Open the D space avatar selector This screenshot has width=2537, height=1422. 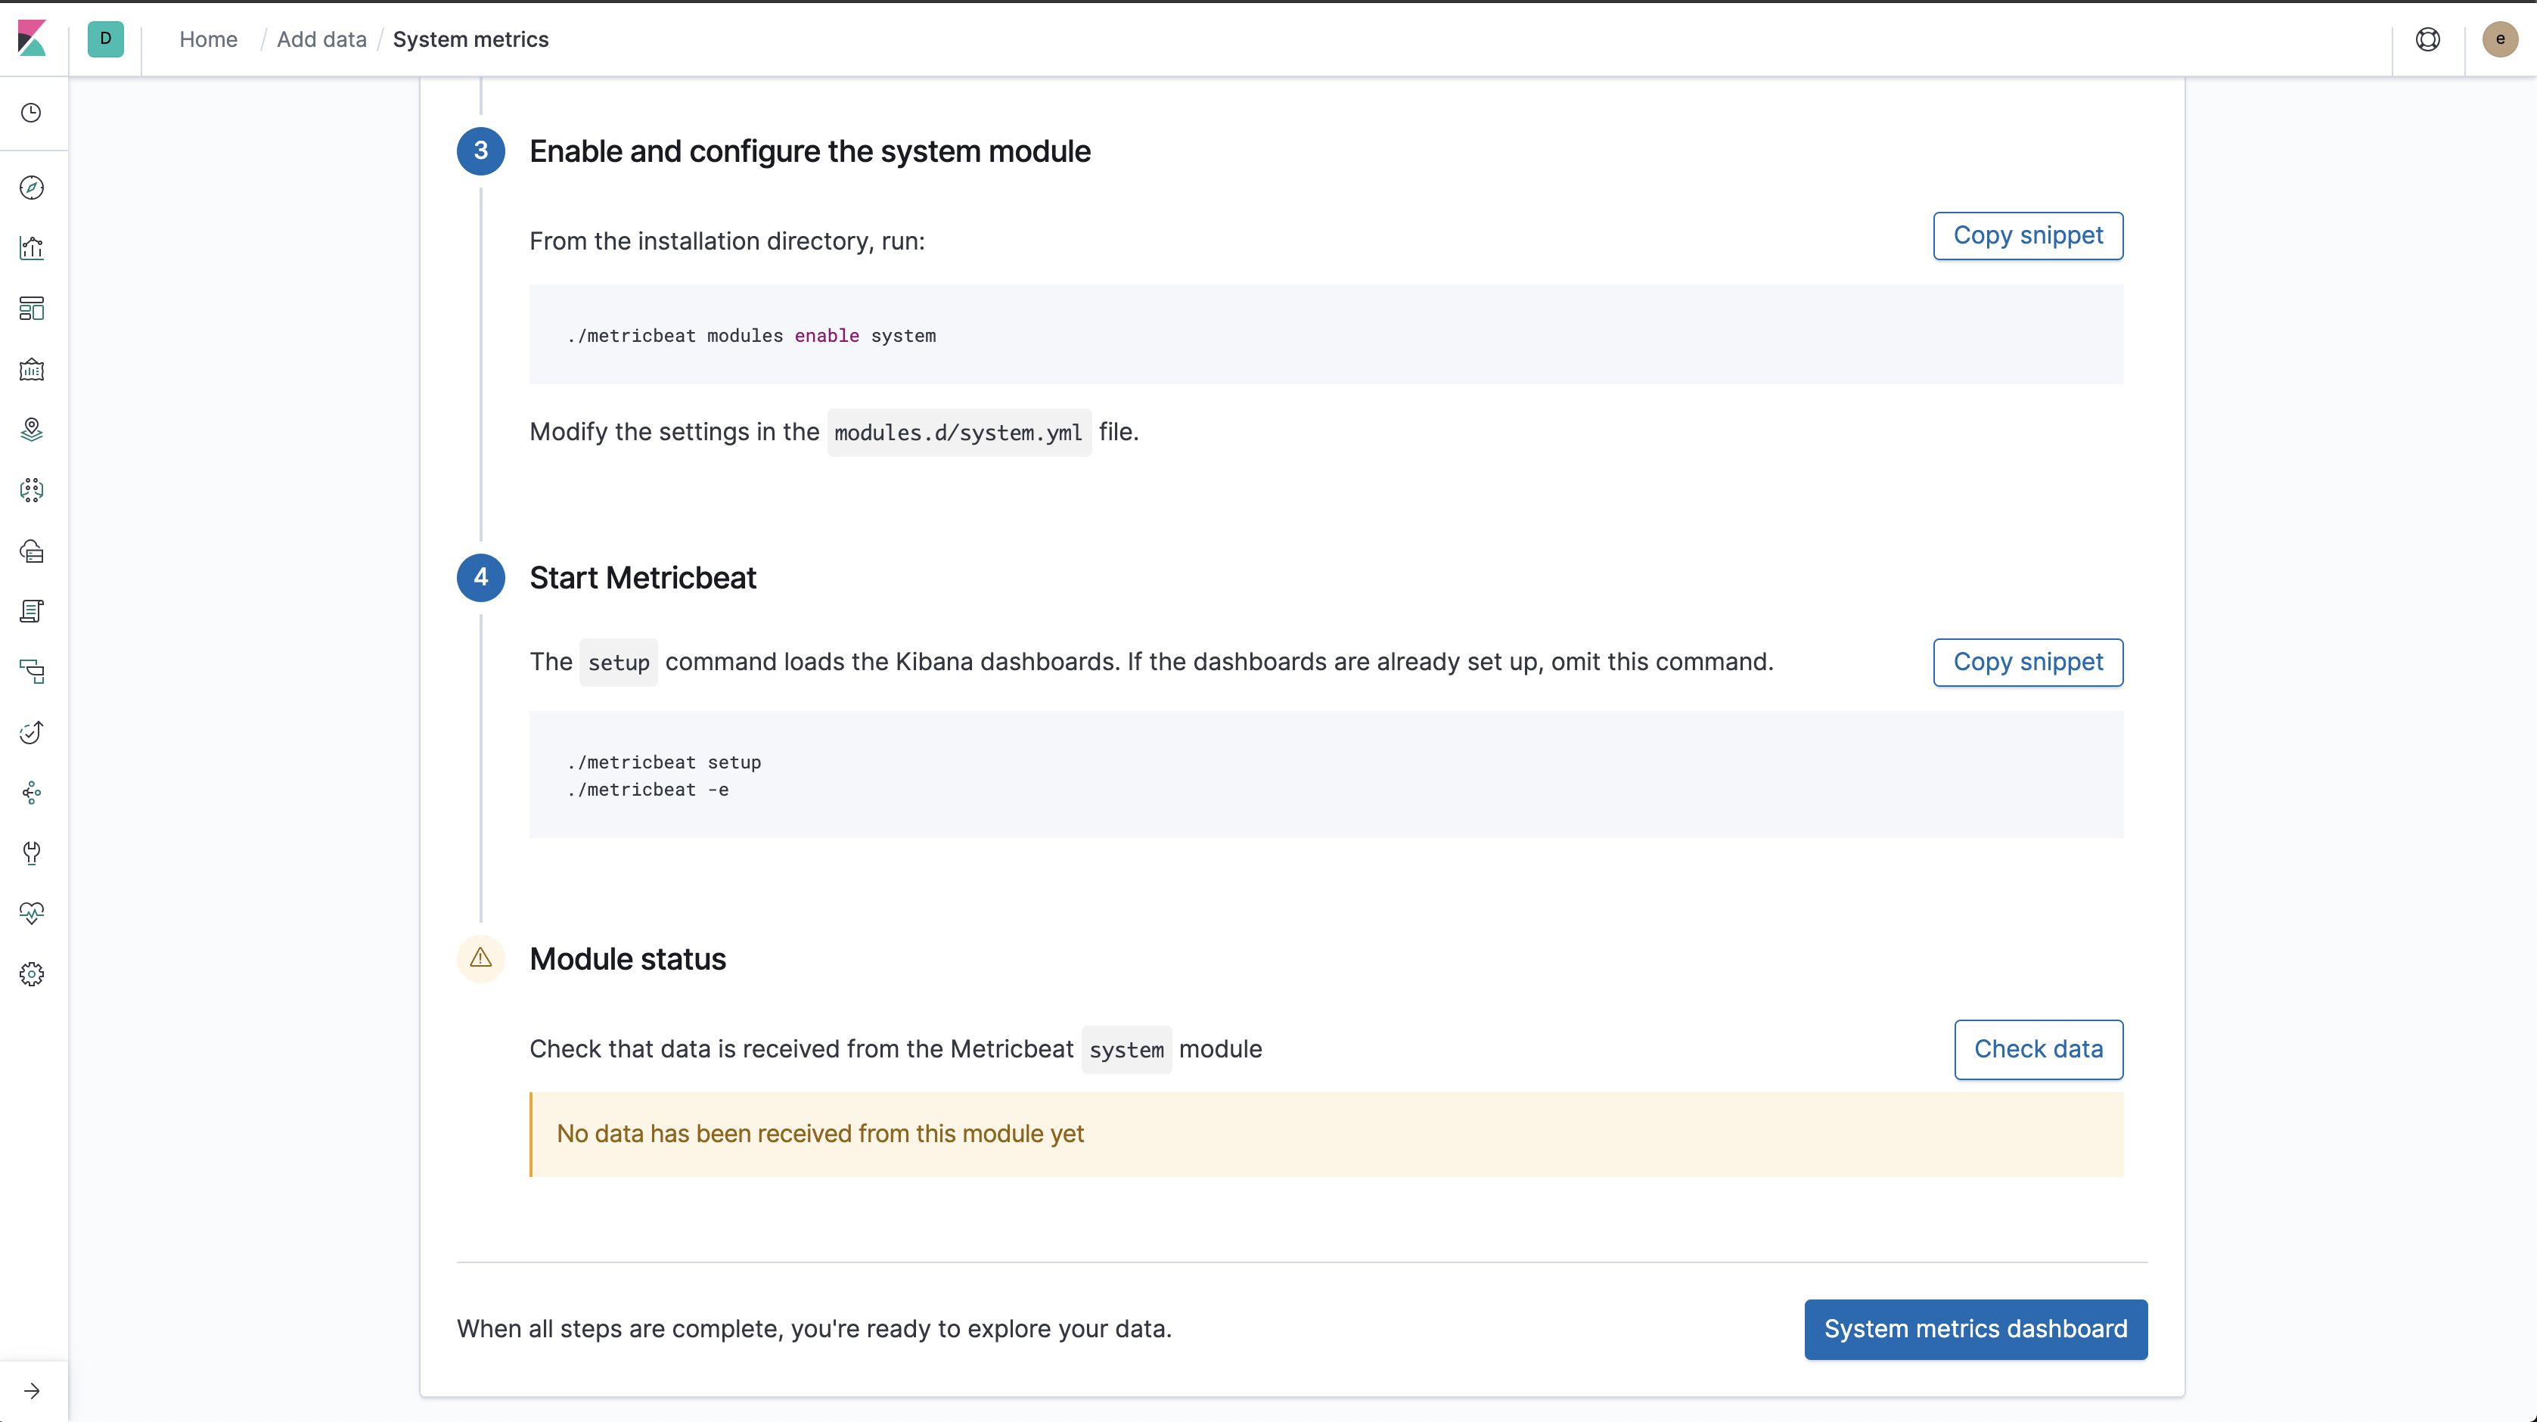pyautogui.click(x=105, y=39)
